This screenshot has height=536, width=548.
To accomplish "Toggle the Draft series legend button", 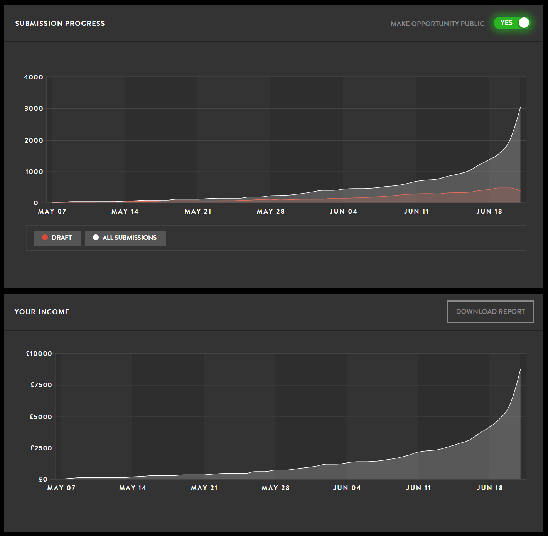I will [57, 238].
